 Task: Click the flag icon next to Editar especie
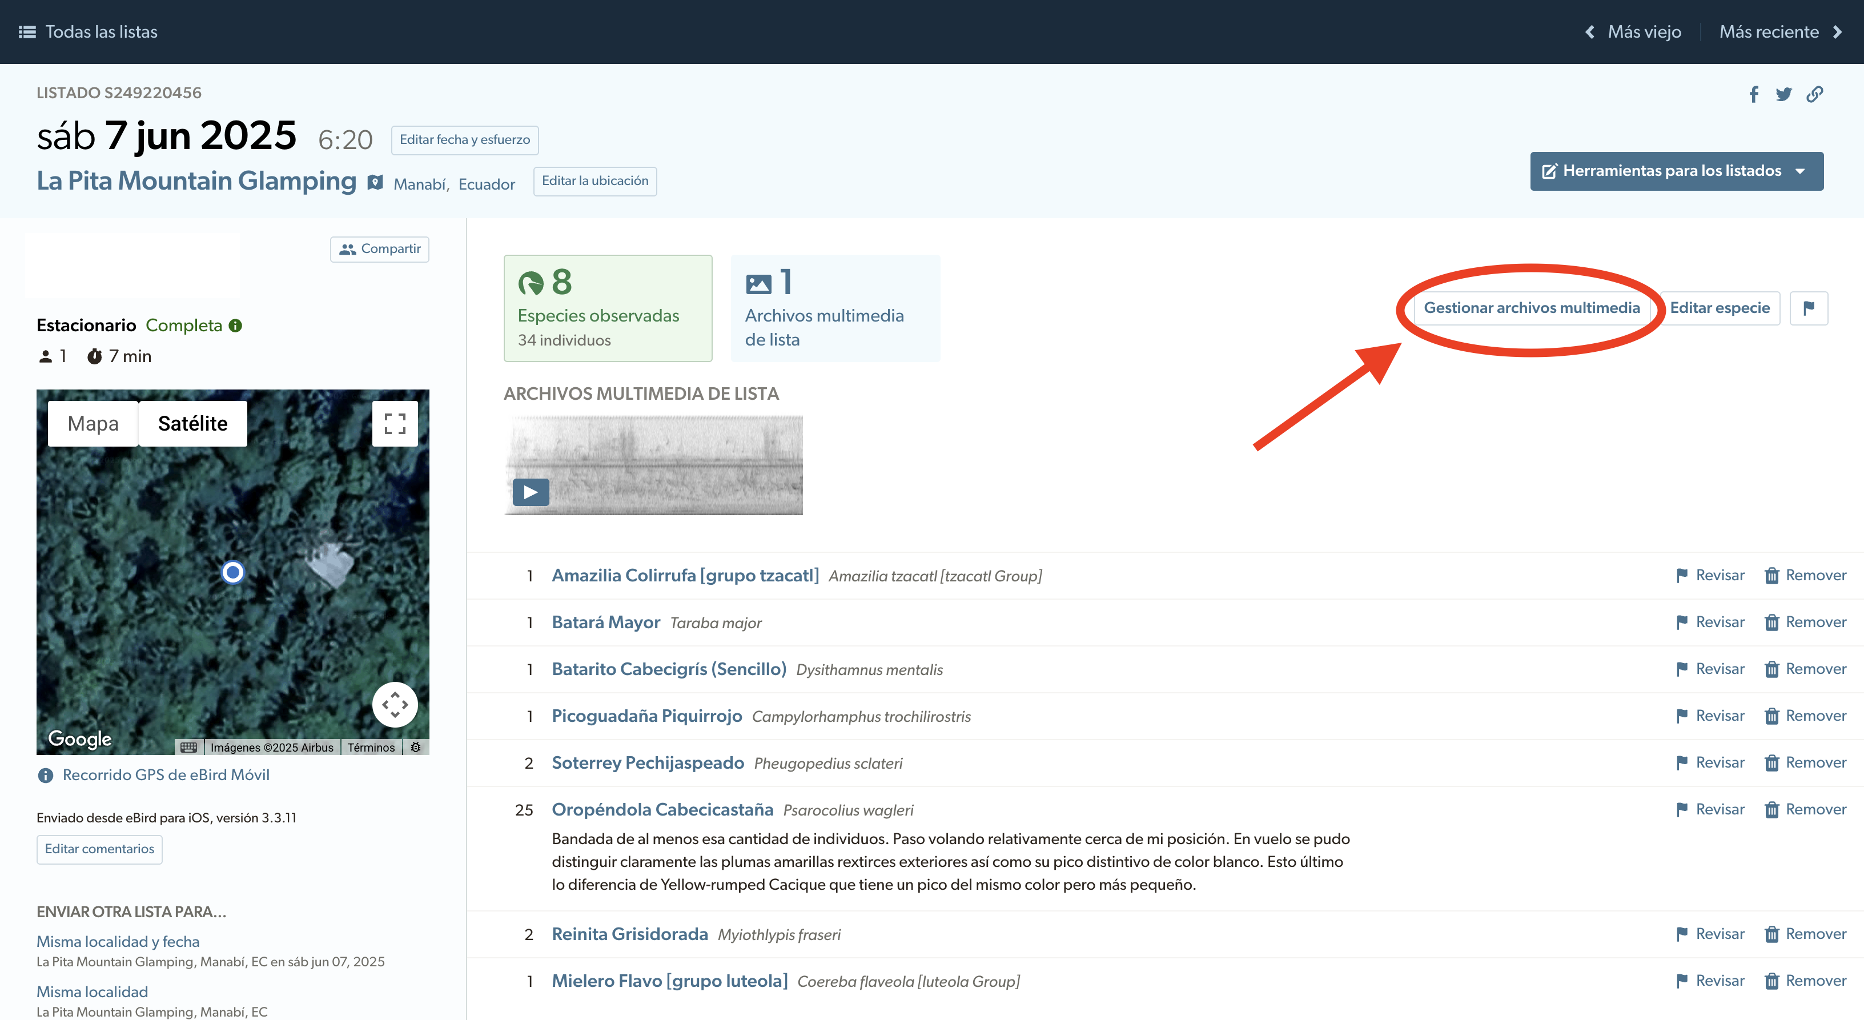pyautogui.click(x=1808, y=308)
